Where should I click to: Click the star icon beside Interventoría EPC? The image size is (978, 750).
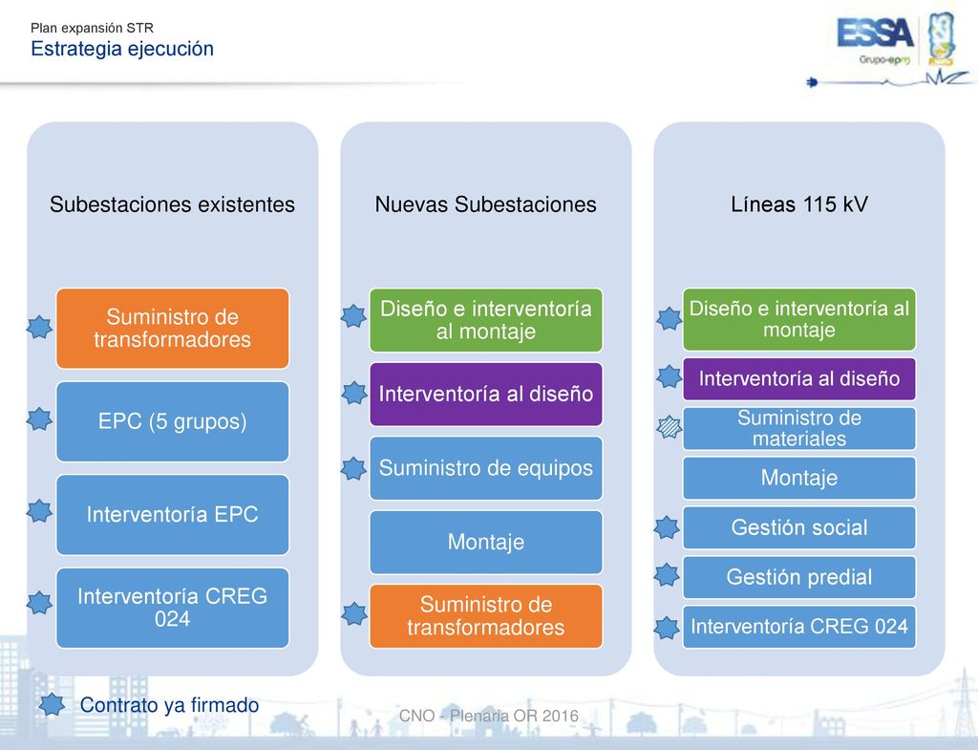(x=39, y=511)
